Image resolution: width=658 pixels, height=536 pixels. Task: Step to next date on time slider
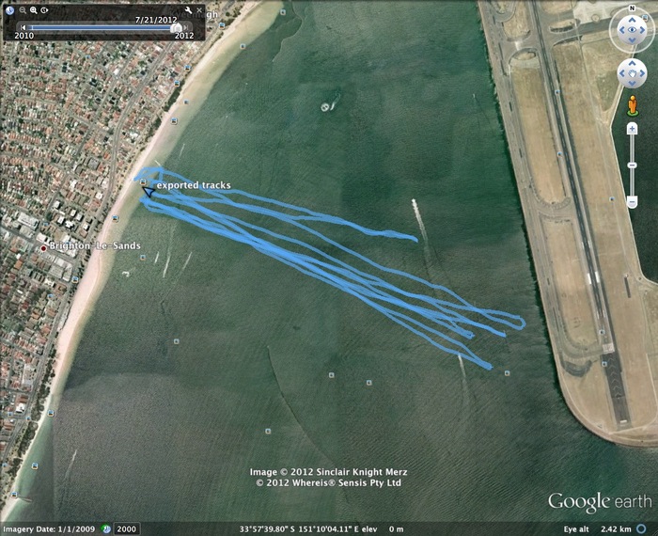point(186,27)
